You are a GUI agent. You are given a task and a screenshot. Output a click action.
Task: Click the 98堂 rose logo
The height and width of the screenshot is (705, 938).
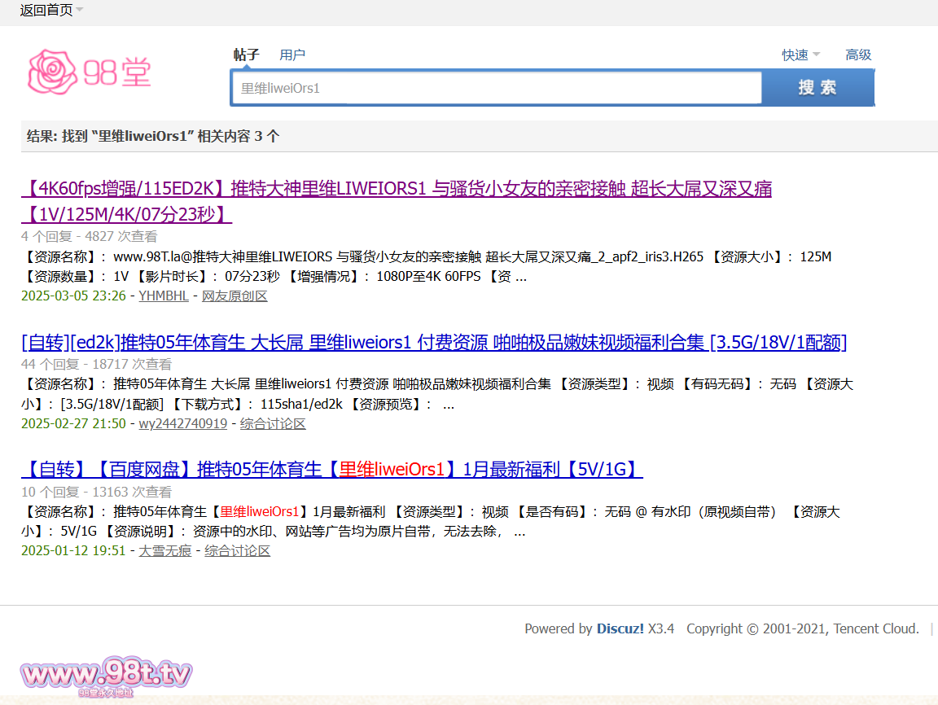90,72
